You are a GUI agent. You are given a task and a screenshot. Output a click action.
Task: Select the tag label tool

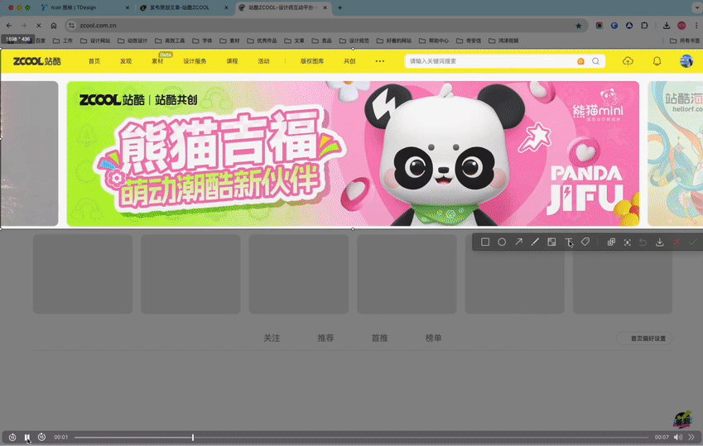pos(585,242)
